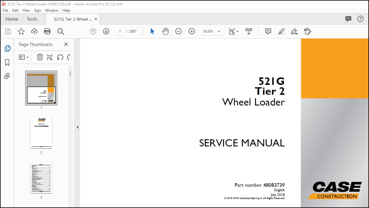Screen dimensions: 369x208
Task: Print the document with printer icon
Action: coord(47,31)
